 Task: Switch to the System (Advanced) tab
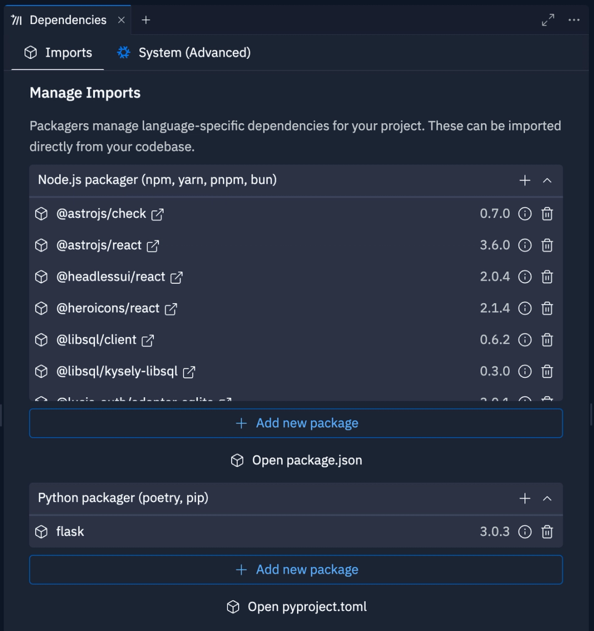(x=184, y=52)
